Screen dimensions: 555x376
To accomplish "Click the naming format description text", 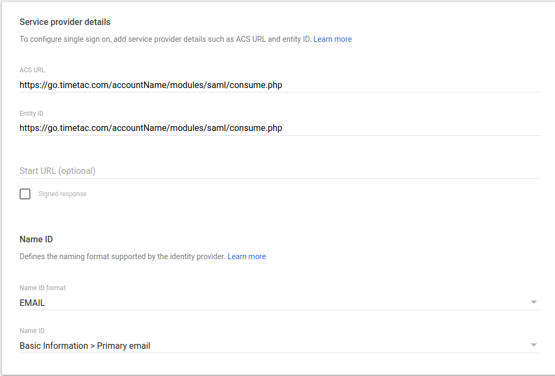I will (122, 256).
